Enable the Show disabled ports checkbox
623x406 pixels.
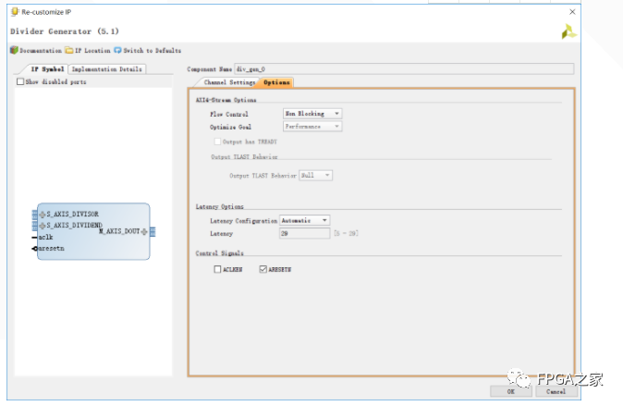coord(21,81)
